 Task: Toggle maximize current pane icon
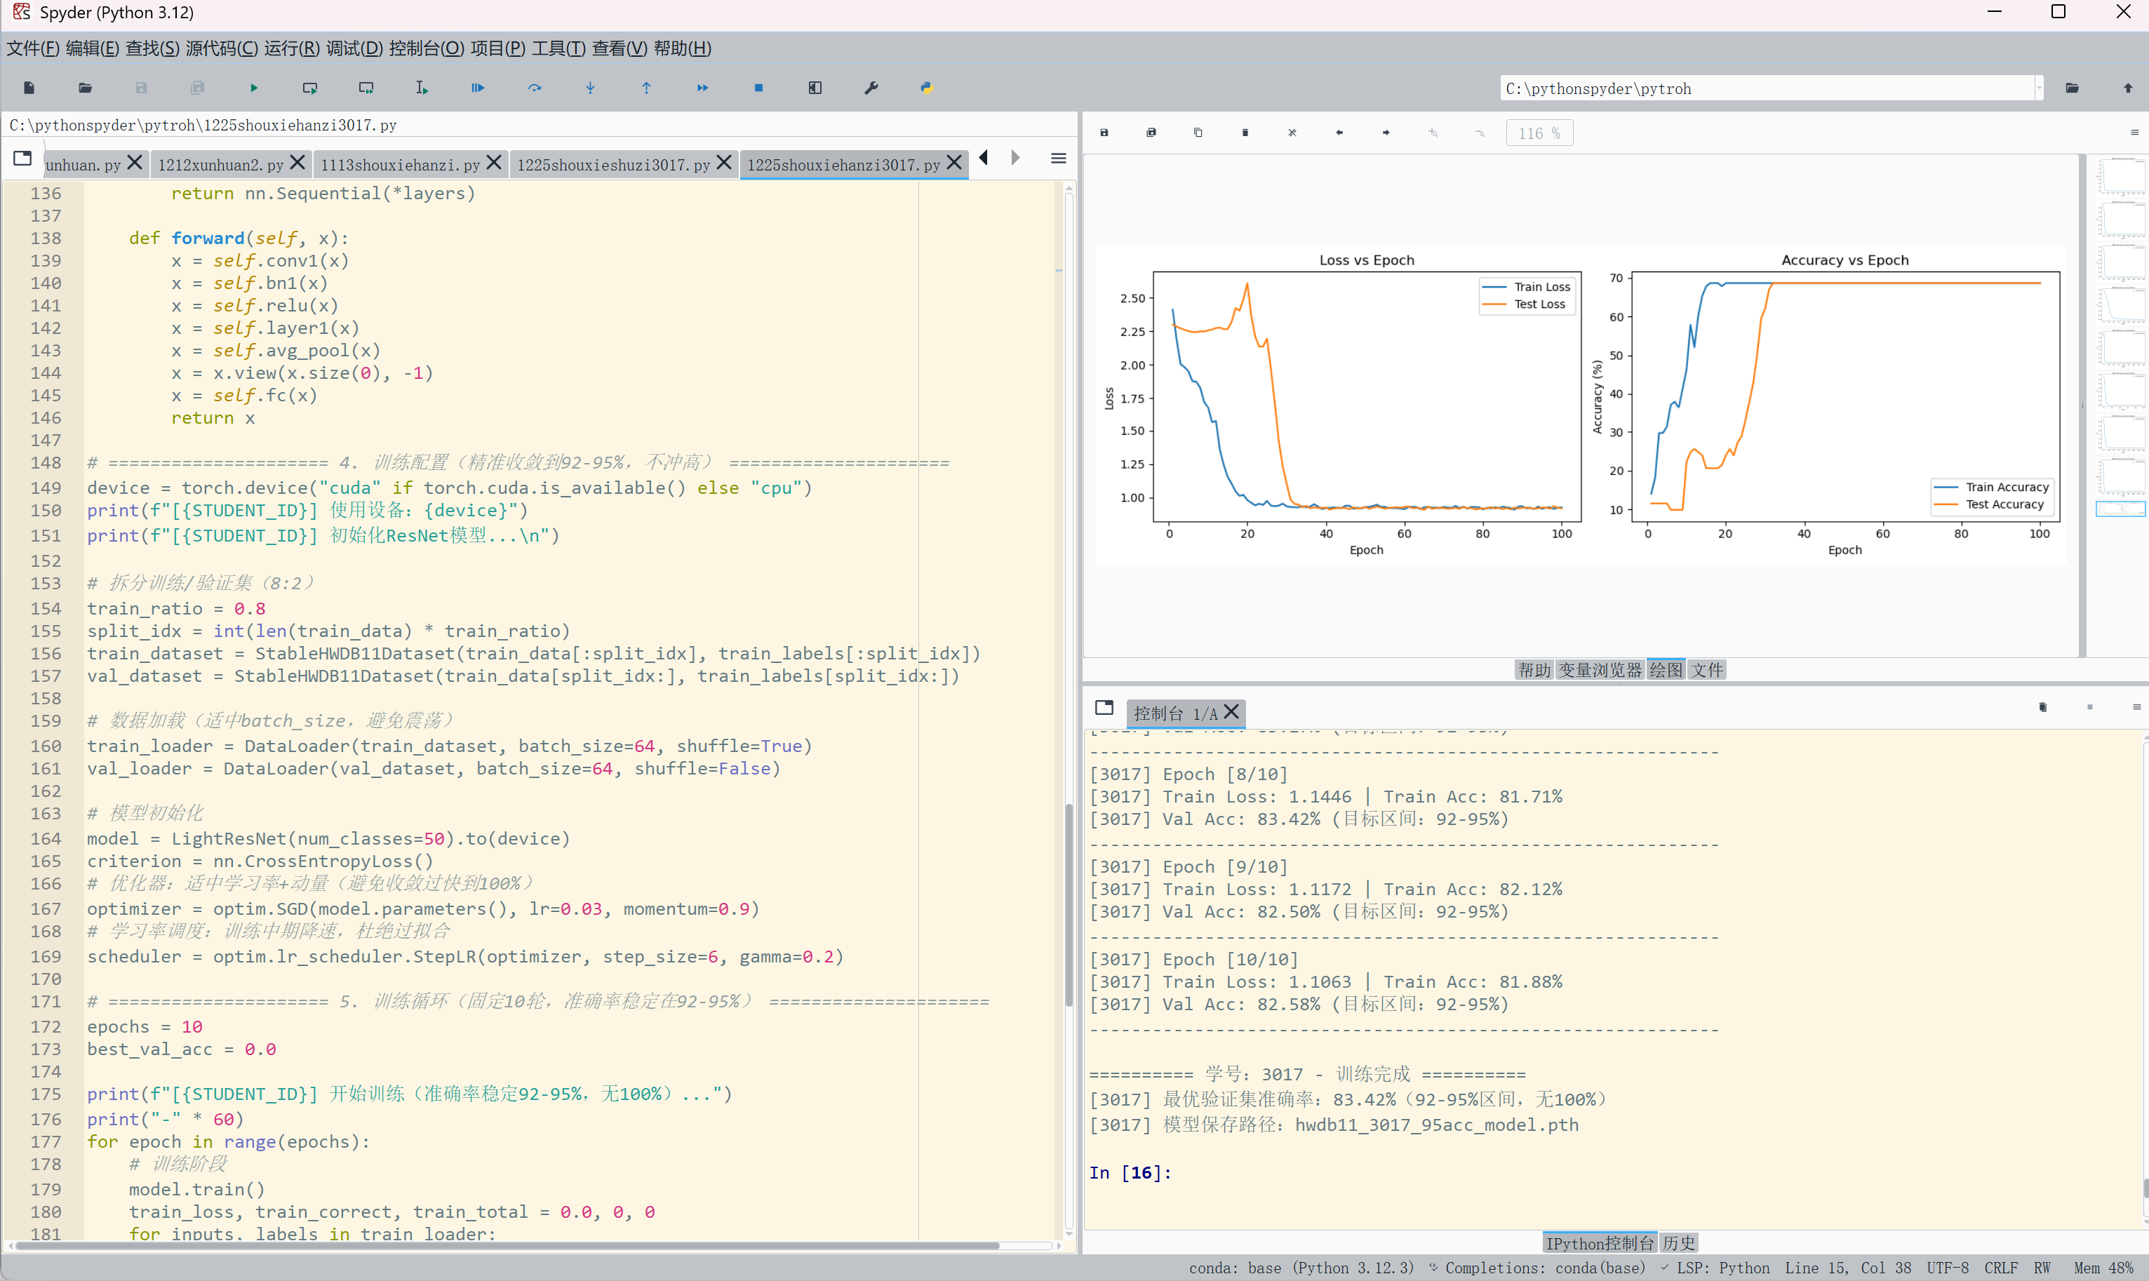815,88
